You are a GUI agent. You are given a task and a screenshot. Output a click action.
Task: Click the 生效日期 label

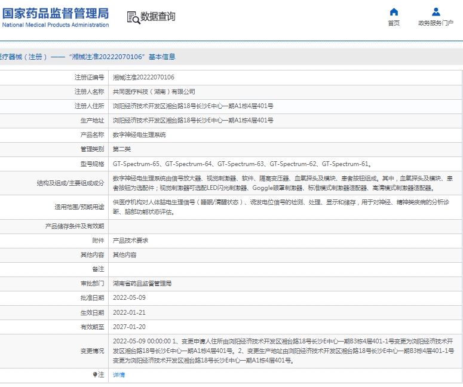tap(92, 312)
